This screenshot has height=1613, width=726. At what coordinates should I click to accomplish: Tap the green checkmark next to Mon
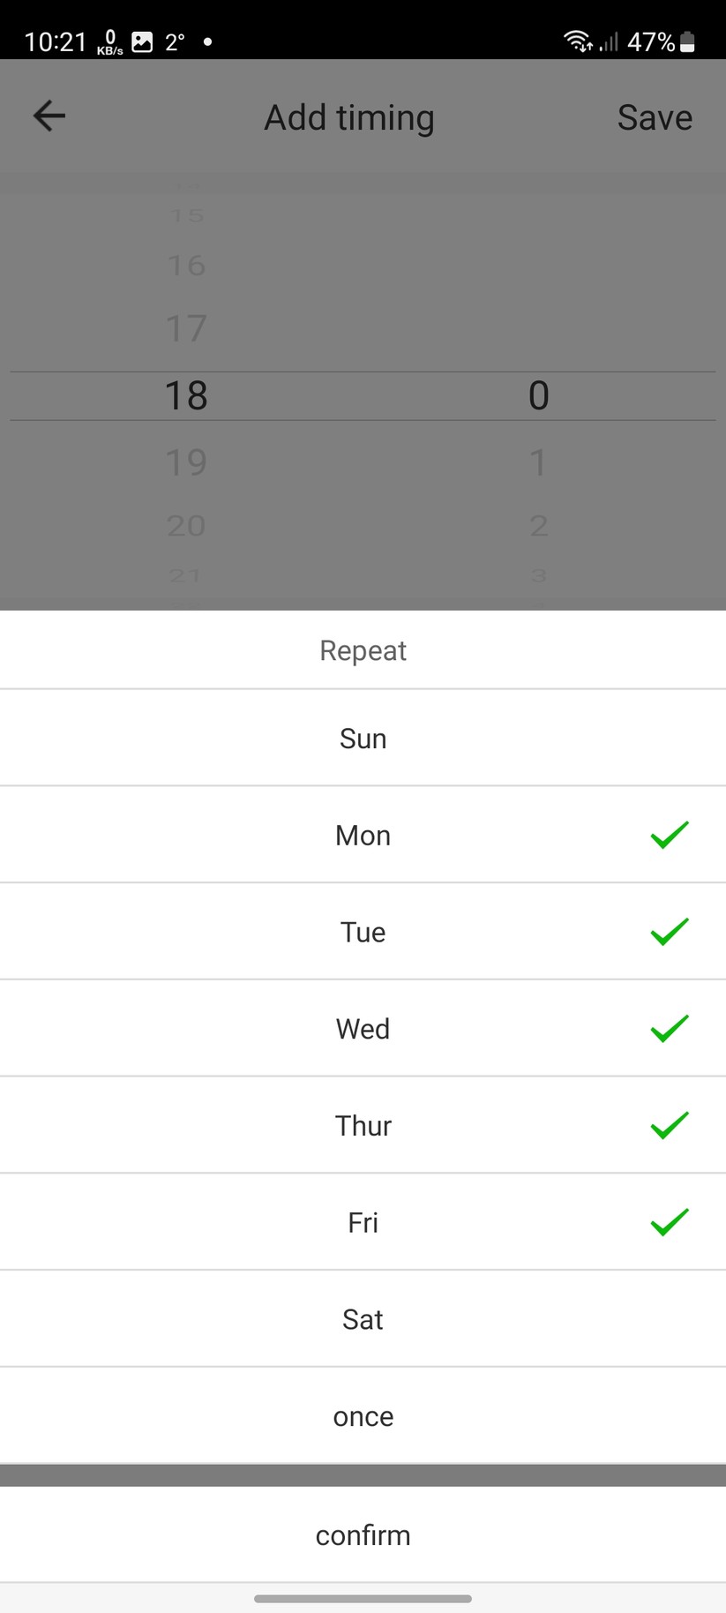tap(669, 835)
